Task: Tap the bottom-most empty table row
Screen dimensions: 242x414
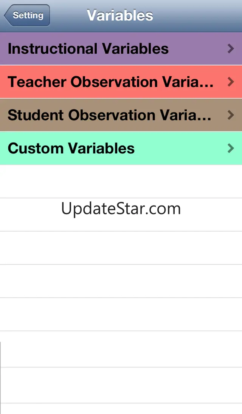Action: [121, 409]
